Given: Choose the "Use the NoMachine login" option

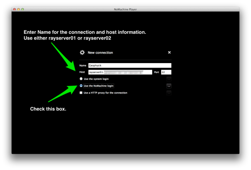Looking at the screenshot, I should pos(81,86).
